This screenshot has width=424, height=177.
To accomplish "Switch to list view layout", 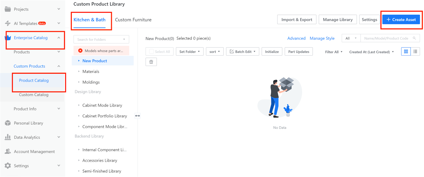I will click(415, 52).
